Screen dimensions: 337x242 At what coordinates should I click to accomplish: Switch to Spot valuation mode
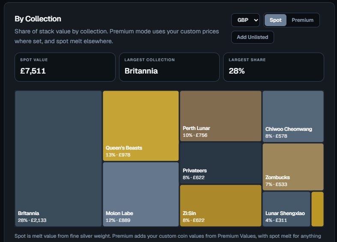[275, 20]
